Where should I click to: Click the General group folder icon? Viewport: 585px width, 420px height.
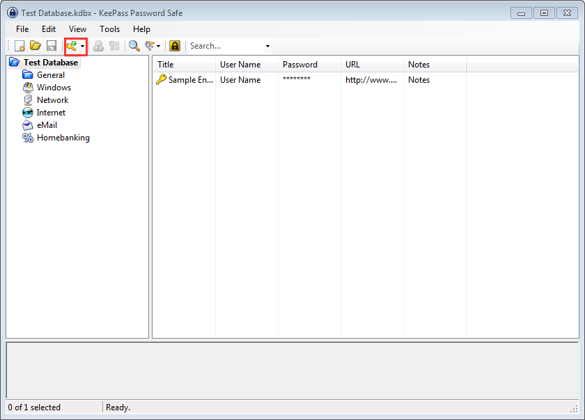pos(28,75)
